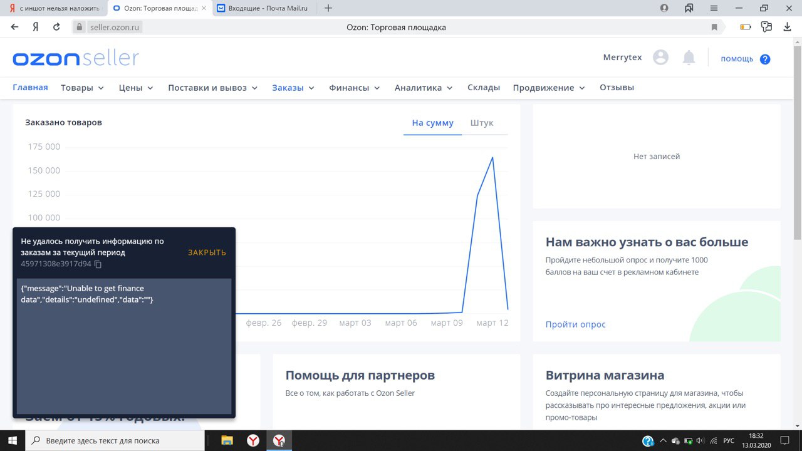Open the battery status tray icon
Screen dimensions: 802x451
point(688,440)
